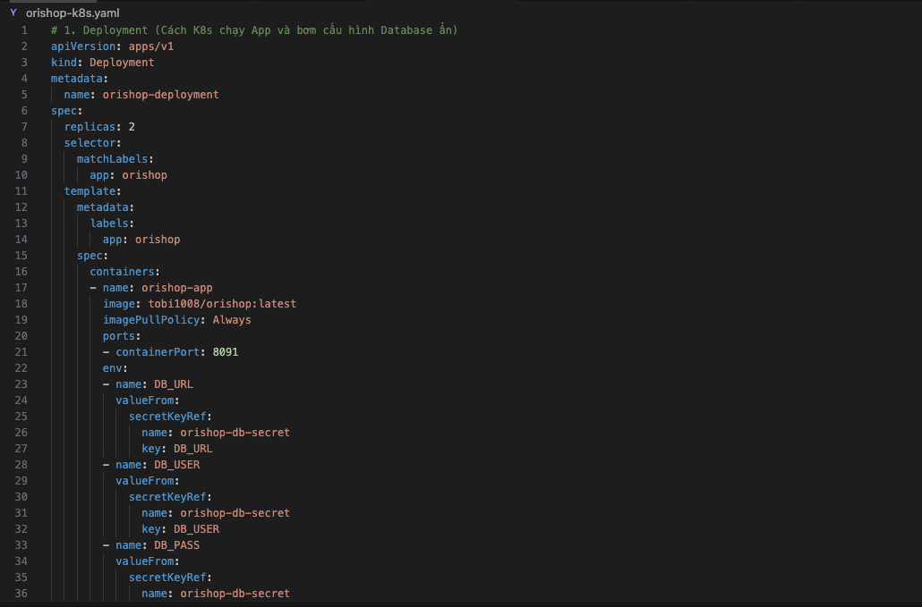This screenshot has width=922, height=607.
Task: Click line number 16 in the gutter
Action: (21, 272)
